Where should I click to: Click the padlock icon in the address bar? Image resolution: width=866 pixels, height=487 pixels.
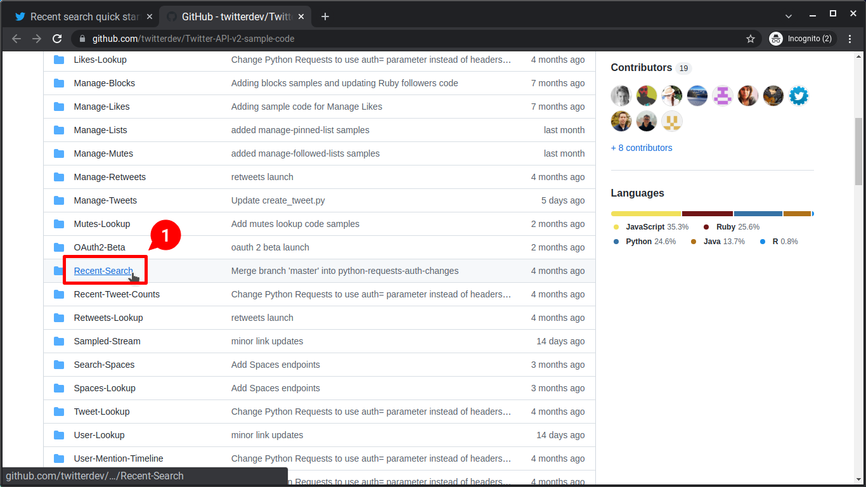coord(82,39)
